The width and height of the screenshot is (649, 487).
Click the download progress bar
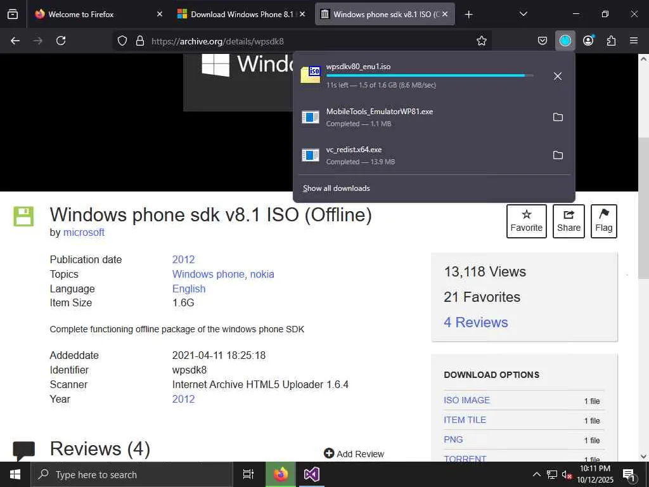(430, 75)
